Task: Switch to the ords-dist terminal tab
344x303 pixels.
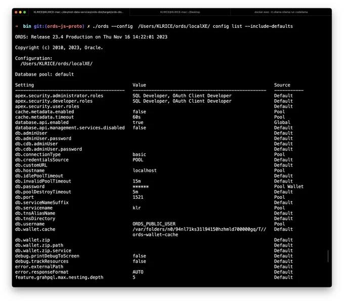Action: pyautogui.click(x=78, y=12)
